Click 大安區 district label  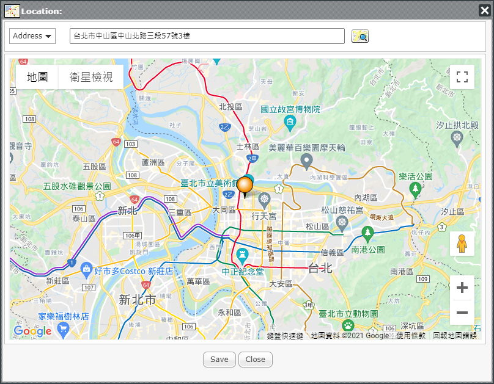(281, 284)
